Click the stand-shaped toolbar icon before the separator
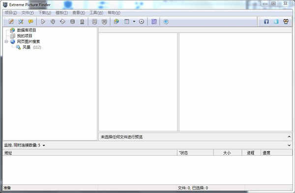295x193 pixels. point(82,22)
